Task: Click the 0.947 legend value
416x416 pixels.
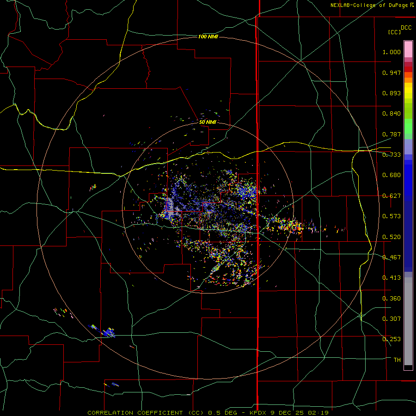Action: click(x=392, y=73)
